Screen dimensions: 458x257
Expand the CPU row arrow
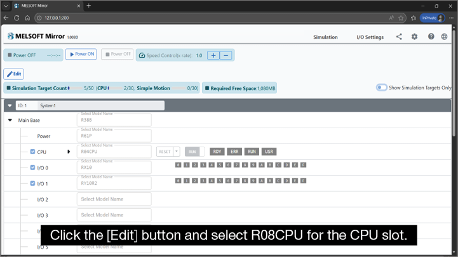click(x=69, y=152)
